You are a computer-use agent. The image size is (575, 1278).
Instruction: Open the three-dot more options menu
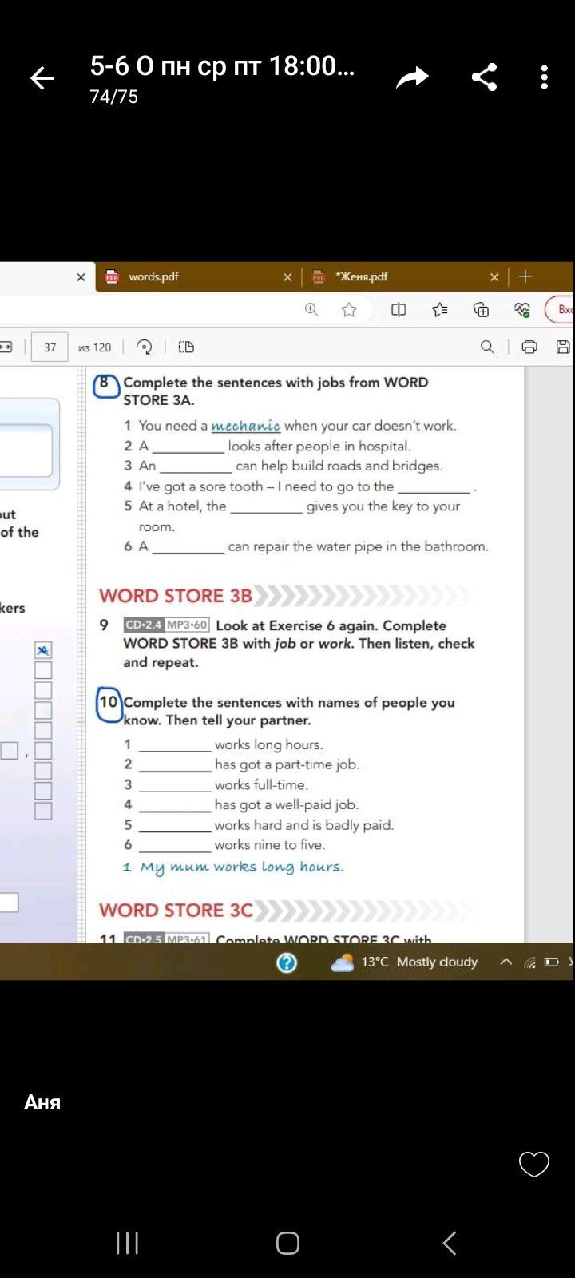point(545,77)
